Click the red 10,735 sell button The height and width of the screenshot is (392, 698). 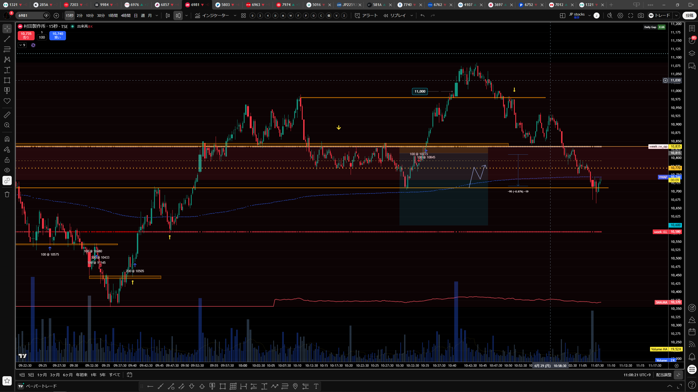pyautogui.click(x=26, y=35)
